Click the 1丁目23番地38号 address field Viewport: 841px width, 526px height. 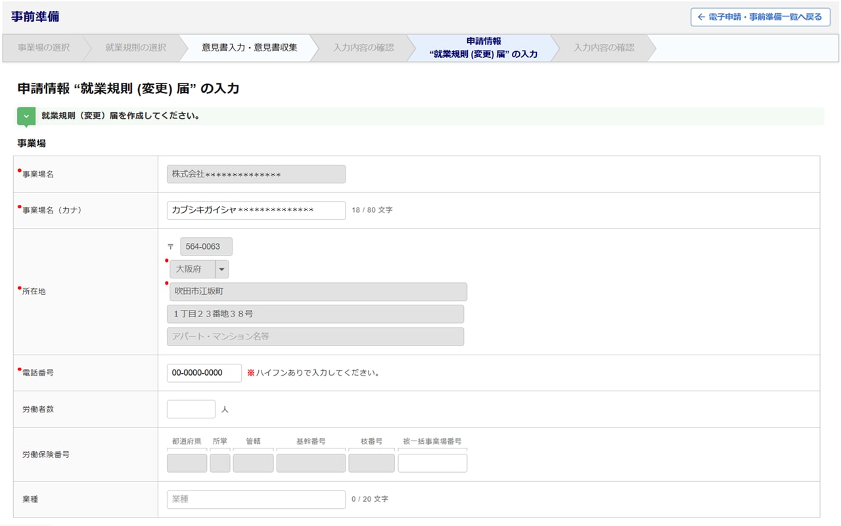tap(315, 314)
